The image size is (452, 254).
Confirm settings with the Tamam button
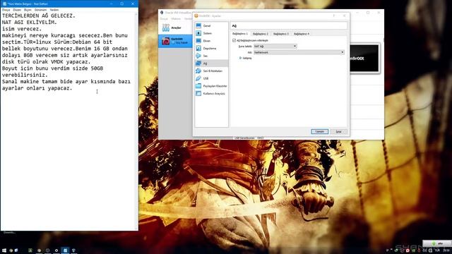pos(319,131)
